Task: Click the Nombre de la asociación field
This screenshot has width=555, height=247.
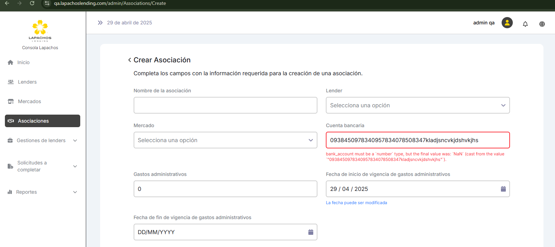Action: (225, 105)
